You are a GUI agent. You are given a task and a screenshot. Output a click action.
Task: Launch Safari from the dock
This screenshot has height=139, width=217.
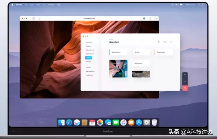[x=69, y=122]
